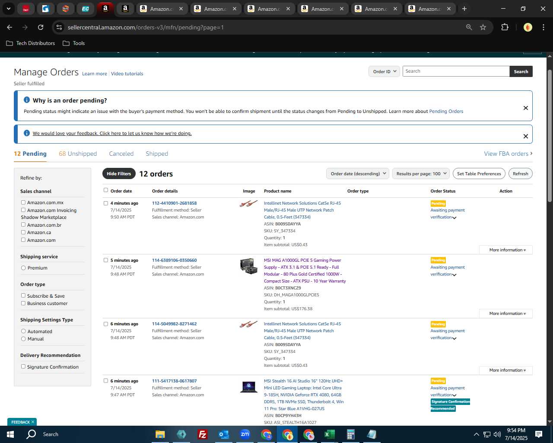
Task: Switch to the Canceled tab
Action: pyautogui.click(x=121, y=154)
